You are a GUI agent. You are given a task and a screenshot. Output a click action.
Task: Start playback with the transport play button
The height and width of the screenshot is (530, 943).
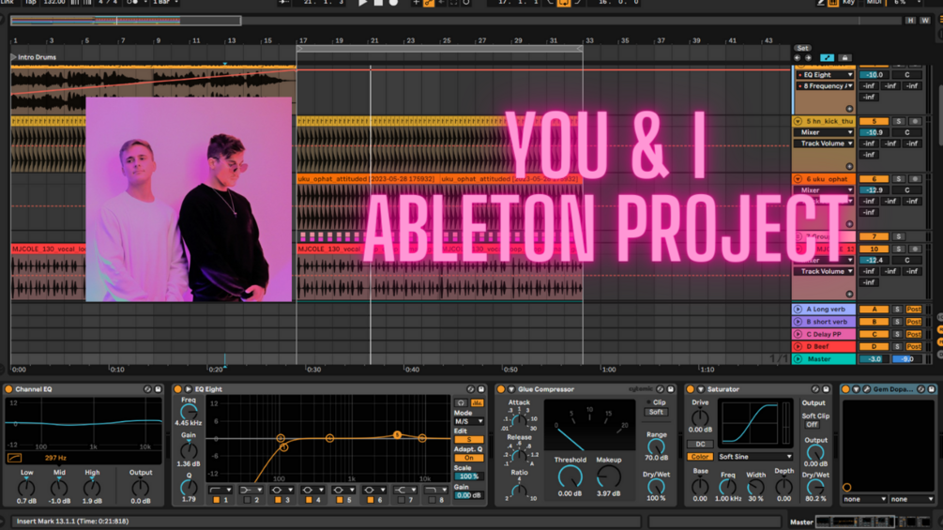click(x=362, y=3)
